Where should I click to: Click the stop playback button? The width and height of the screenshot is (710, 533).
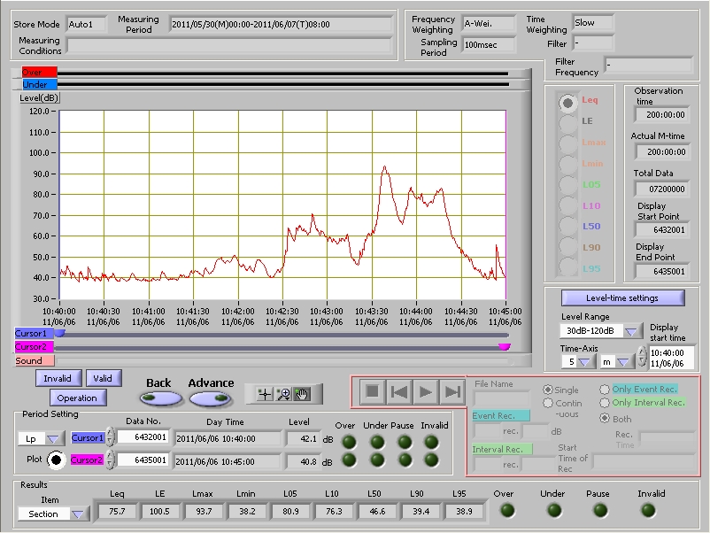(x=372, y=391)
